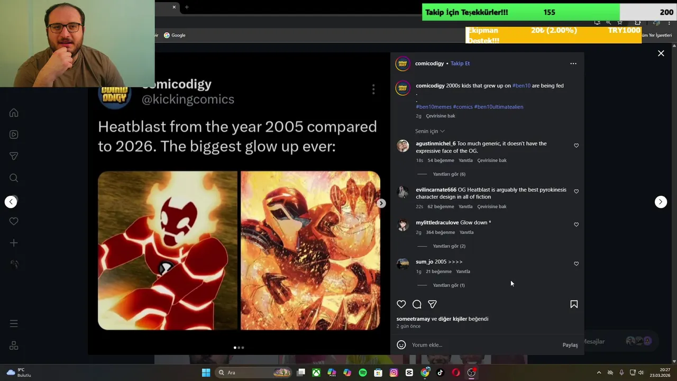Image resolution: width=677 pixels, height=381 pixels.
Task: Open the Google bookmark in bookmarks bar
Action: [175, 35]
